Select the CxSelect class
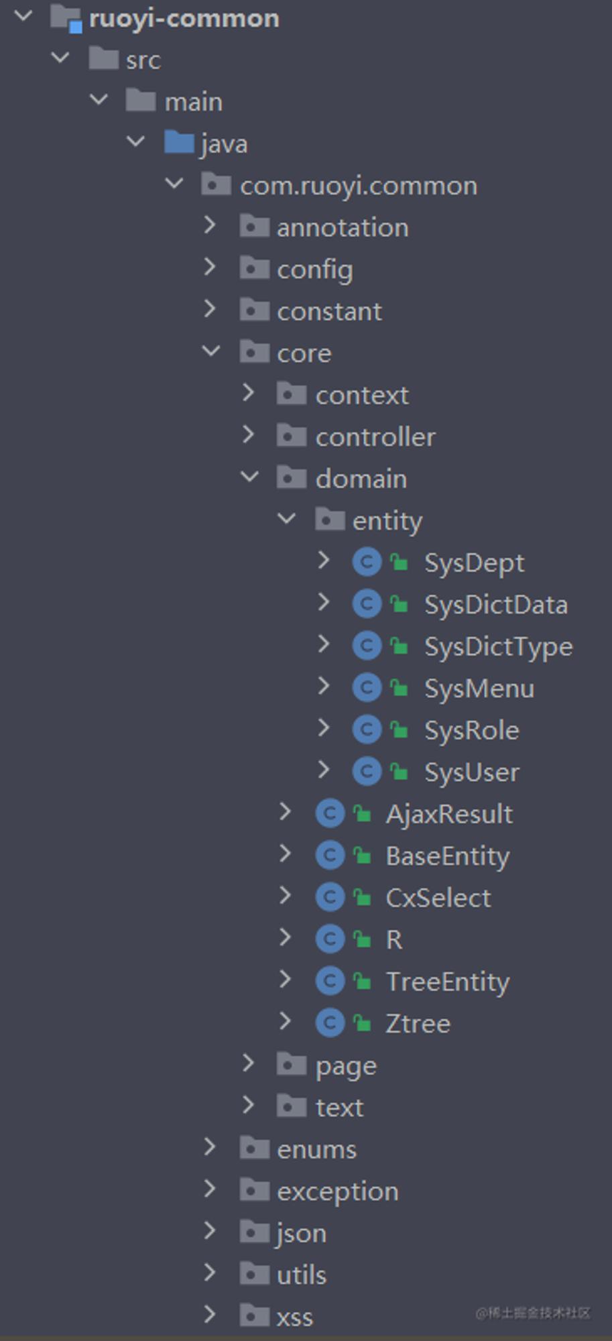Viewport: 612px width, 1341px height. click(x=438, y=898)
